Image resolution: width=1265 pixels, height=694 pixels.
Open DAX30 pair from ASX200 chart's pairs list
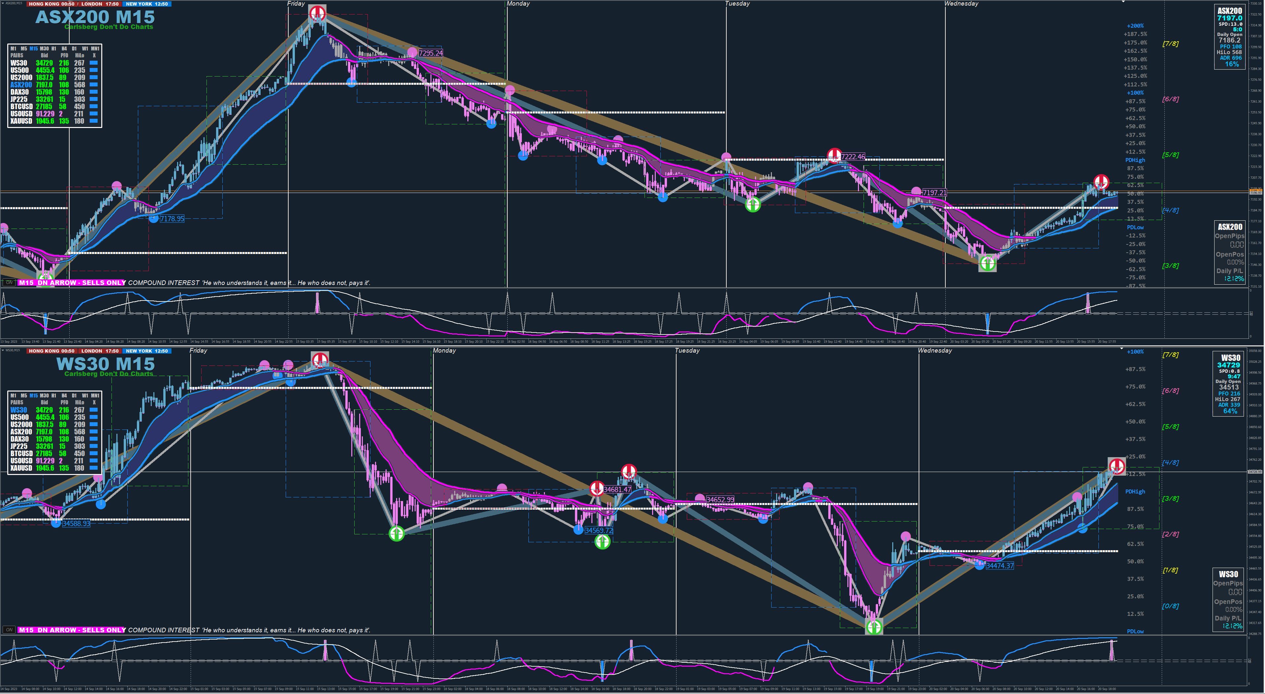coord(20,92)
